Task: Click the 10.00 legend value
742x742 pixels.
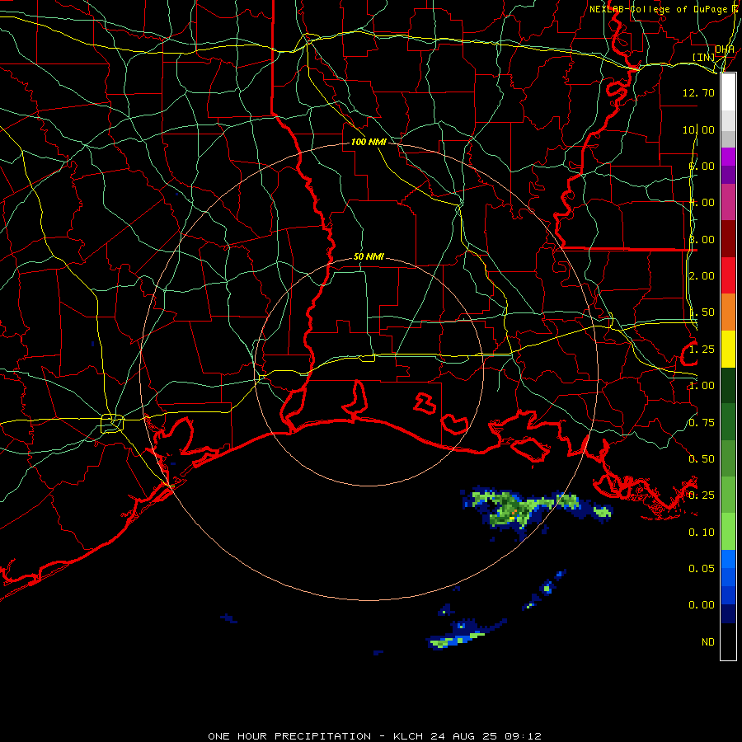Action: (698, 129)
